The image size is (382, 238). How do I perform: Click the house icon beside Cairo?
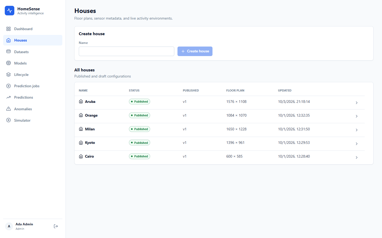pos(81,156)
